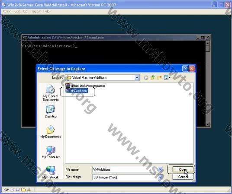Open the Action menu
Image resolution: width=232 pixels, height=194 pixels.
7,11
